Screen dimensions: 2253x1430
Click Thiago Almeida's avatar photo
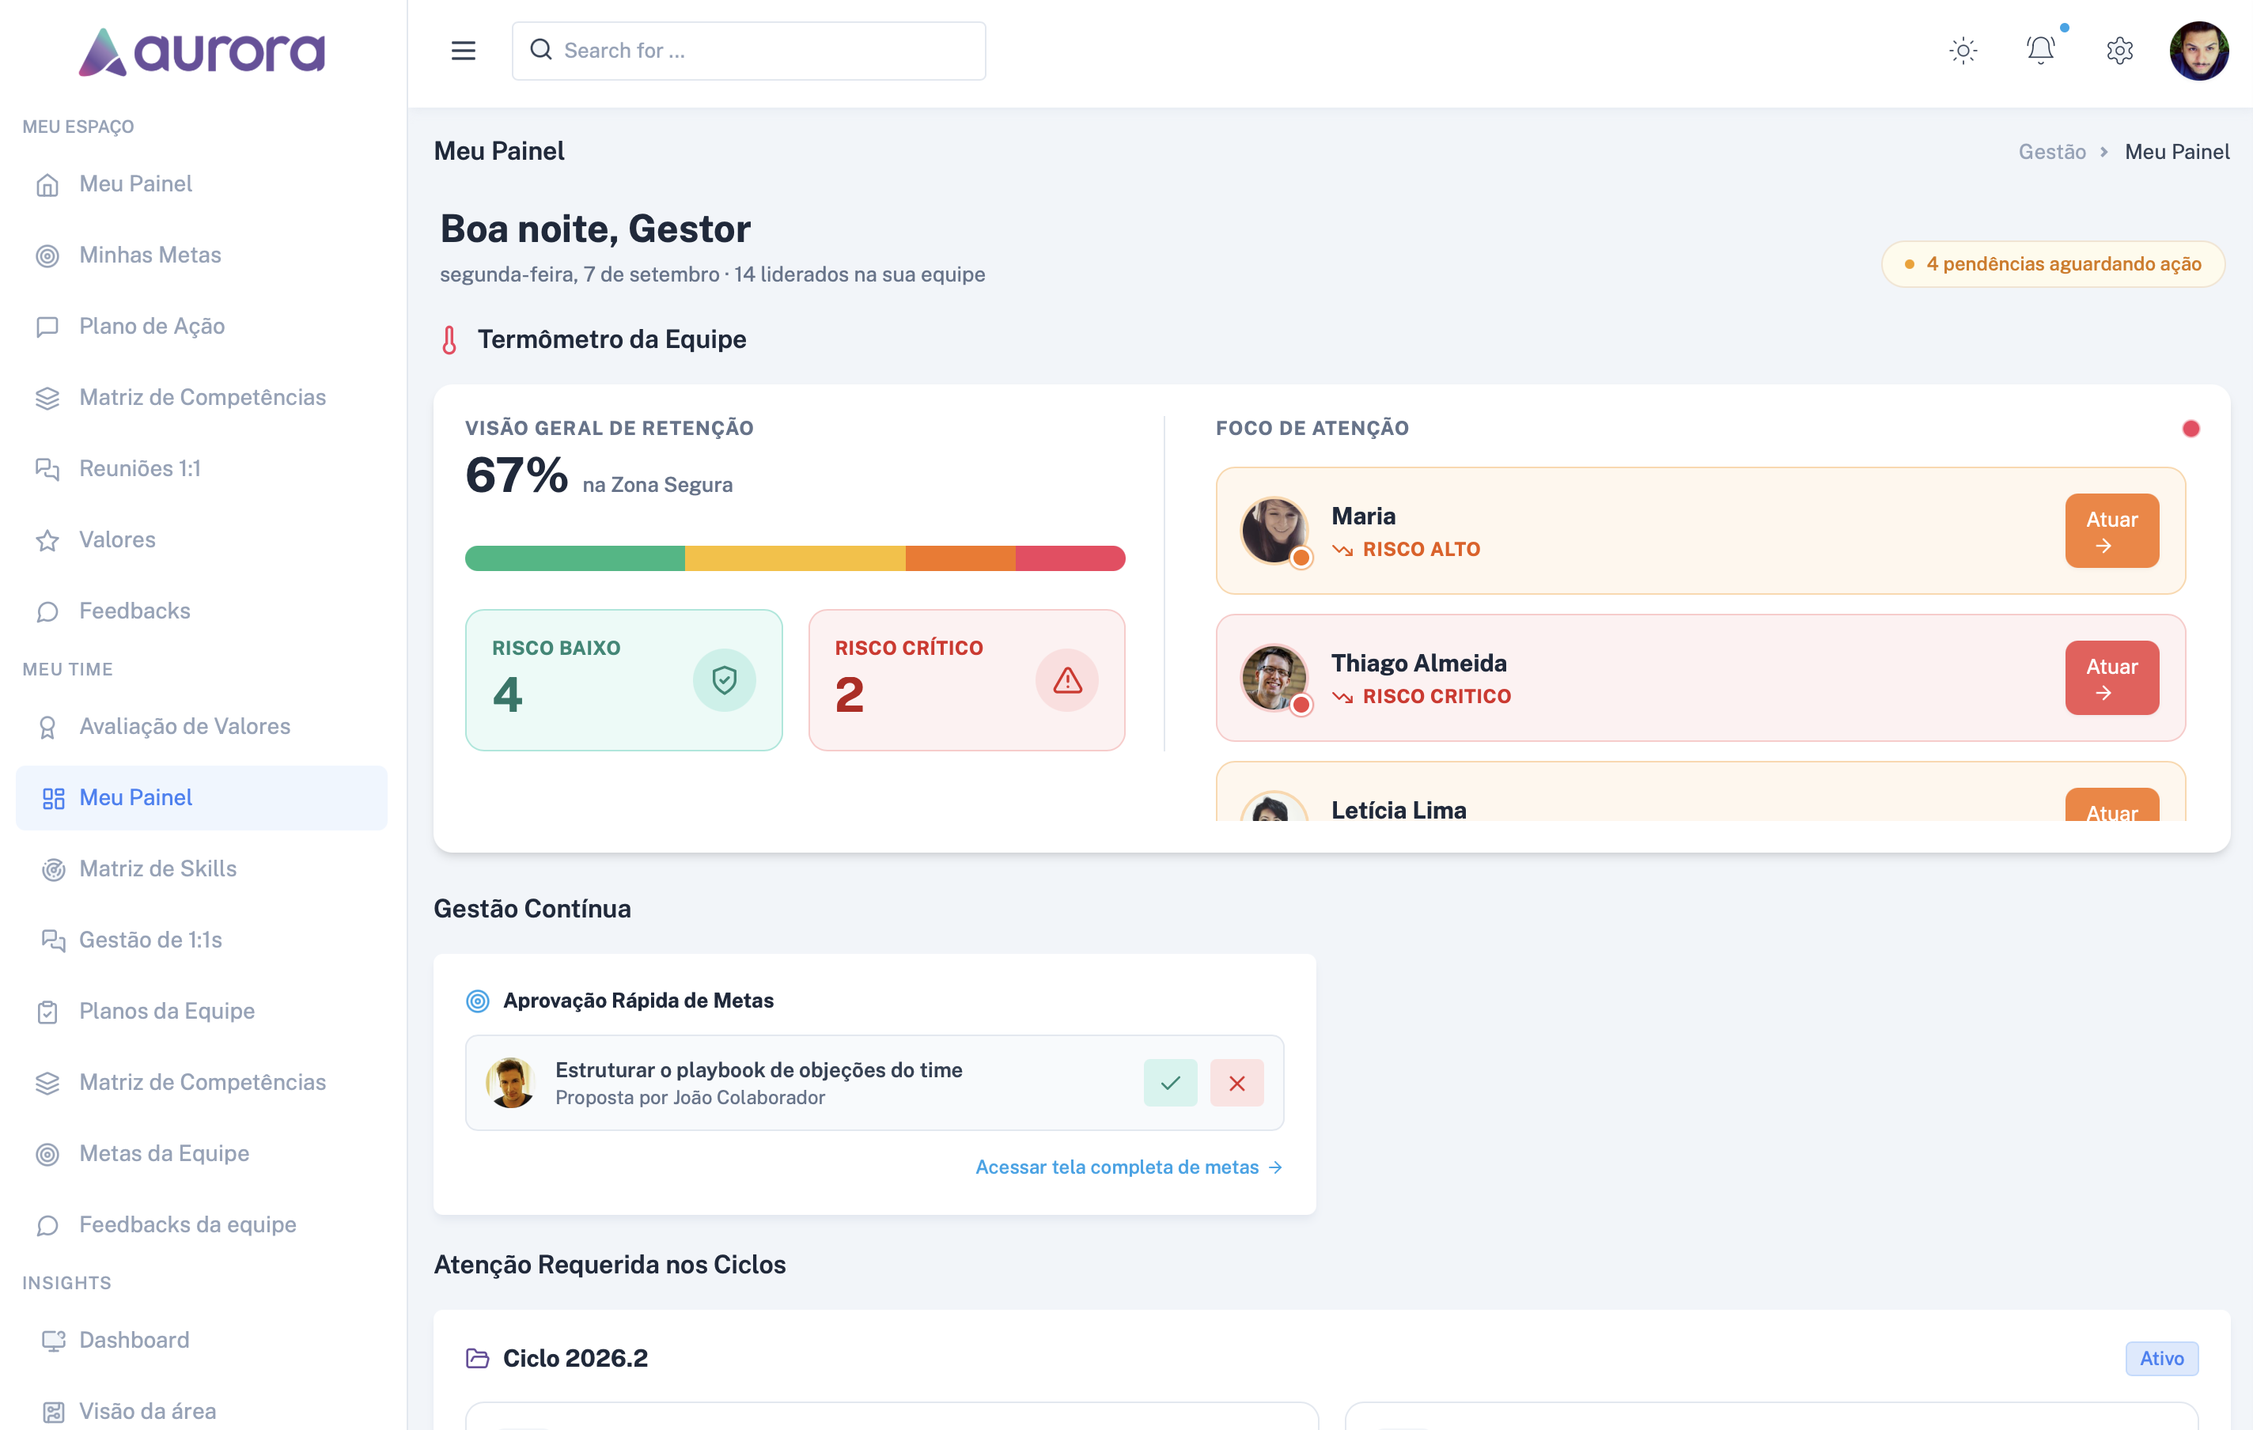pos(1274,678)
